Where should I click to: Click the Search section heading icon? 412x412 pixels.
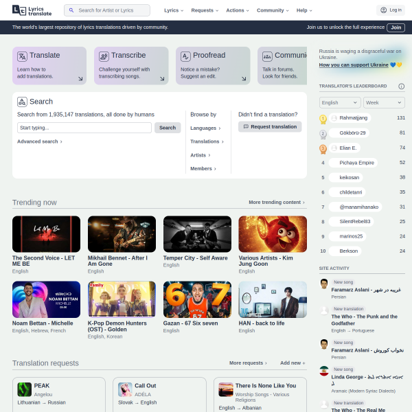point(23,102)
